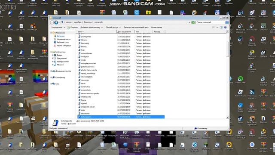Viewport: 275px width, 155px height.
Task: Select the highlighted texturepacks folder row
Action: pyautogui.click(x=121, y=117)
